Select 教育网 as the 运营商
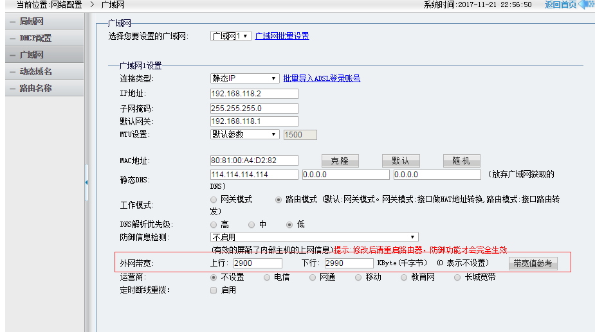This screenshot has height=332, width=595. point(404,277)
